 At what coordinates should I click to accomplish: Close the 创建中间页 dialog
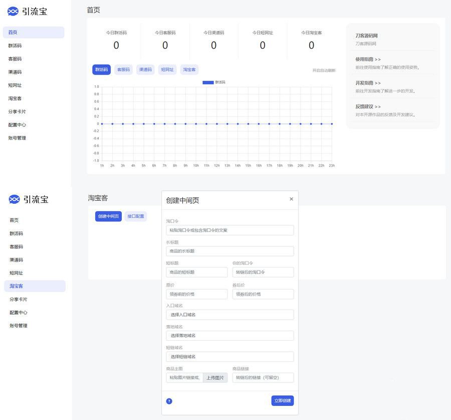pos(291,199)
